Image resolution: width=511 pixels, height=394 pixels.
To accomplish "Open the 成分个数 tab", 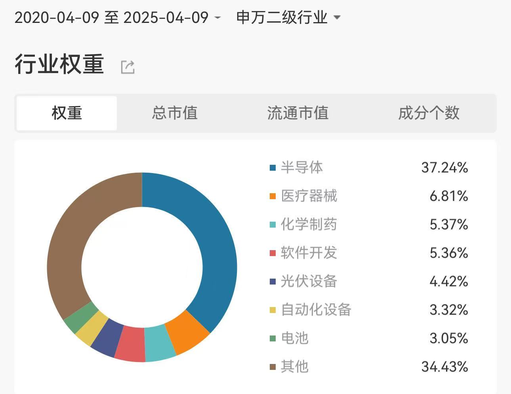I will point(429,113).
